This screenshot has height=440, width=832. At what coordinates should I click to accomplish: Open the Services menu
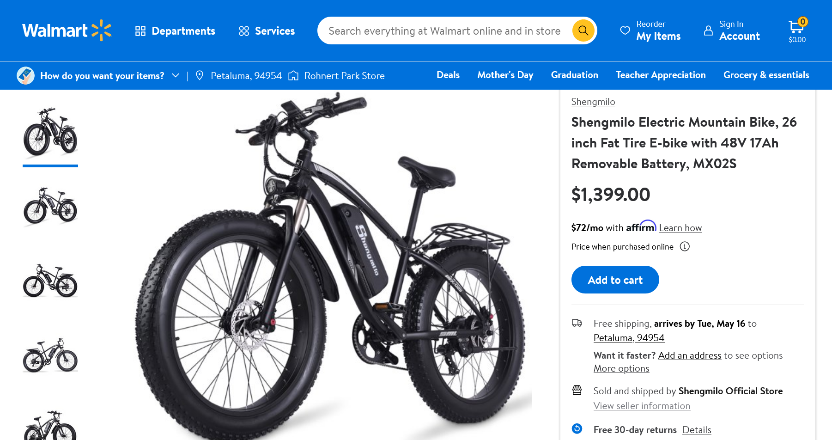pyautogui.click(x=244, y=31)
